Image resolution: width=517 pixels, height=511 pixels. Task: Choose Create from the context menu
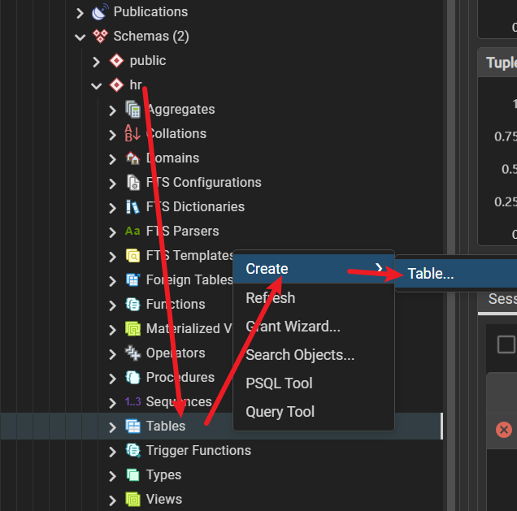[267, 269]
